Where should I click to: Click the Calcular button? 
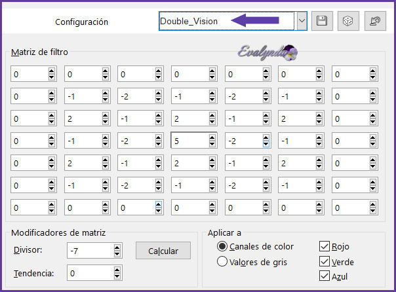pyautogui.click(x=163, y=251)
